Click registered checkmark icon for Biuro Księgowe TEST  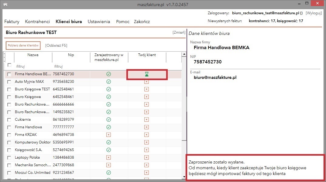point(108,89)
